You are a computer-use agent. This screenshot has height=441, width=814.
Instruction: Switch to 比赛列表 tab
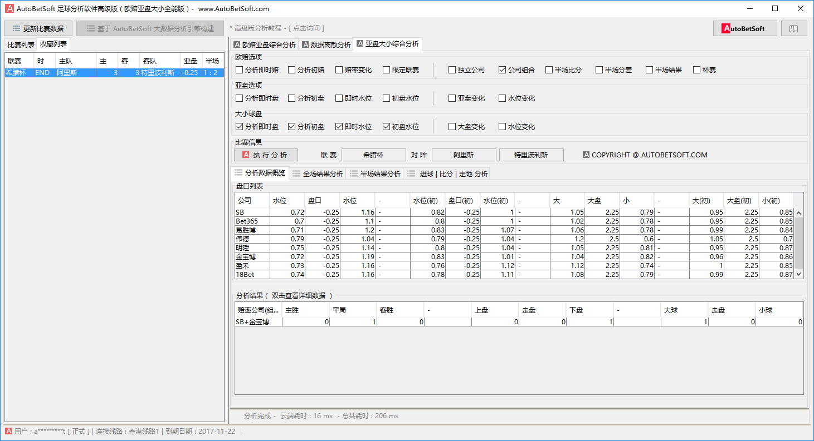click(21, 44)
